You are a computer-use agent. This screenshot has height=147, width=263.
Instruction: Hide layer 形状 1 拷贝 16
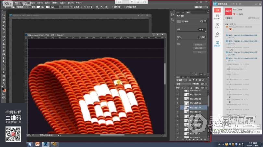[x=177, y=116]
